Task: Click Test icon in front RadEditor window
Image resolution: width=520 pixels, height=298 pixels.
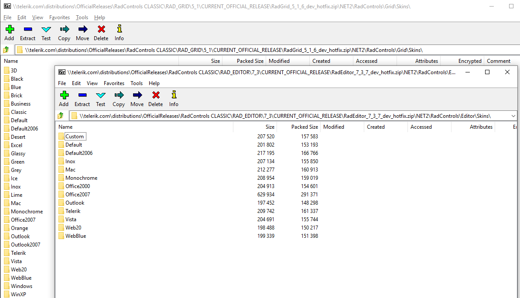Action: click(x=100, y=95)
